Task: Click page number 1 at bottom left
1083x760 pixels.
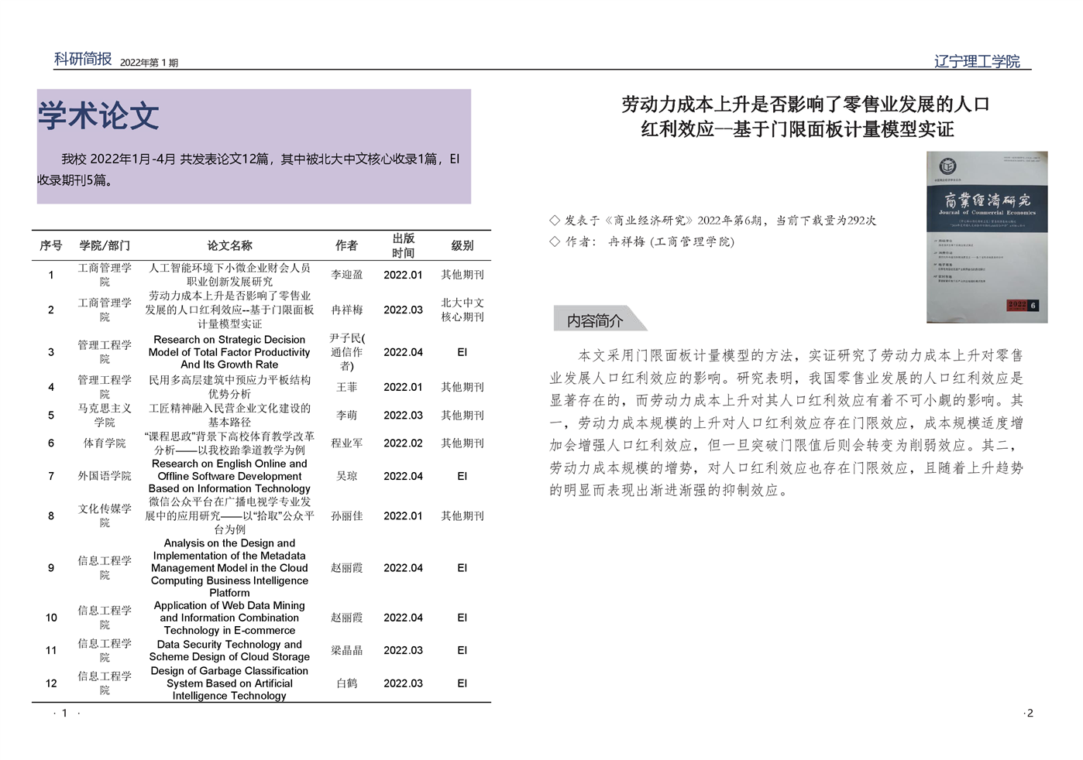Action: click(65, 713)
